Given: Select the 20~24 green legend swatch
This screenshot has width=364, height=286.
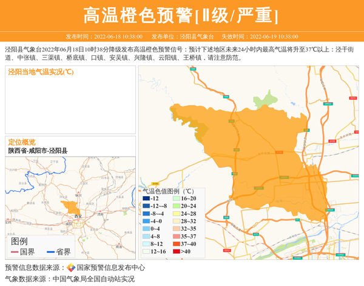Looking at the screenshot, I should pos(176,206).
